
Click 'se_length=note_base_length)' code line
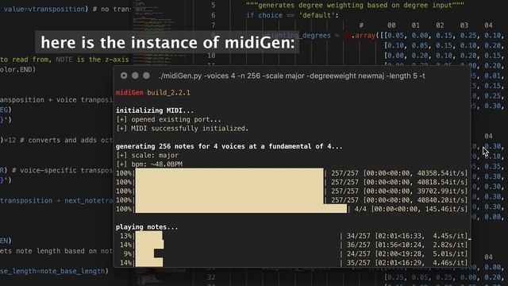coord(54,271)
